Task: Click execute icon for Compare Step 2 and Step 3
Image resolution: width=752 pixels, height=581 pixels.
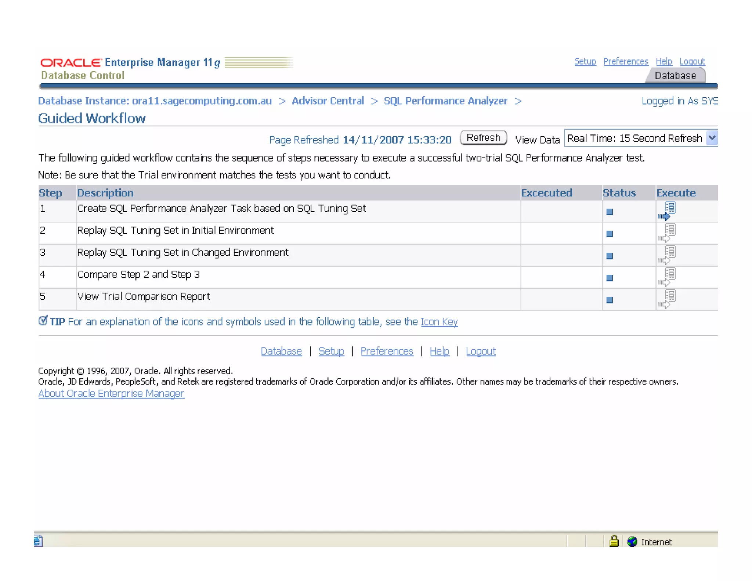Action: 666,277
